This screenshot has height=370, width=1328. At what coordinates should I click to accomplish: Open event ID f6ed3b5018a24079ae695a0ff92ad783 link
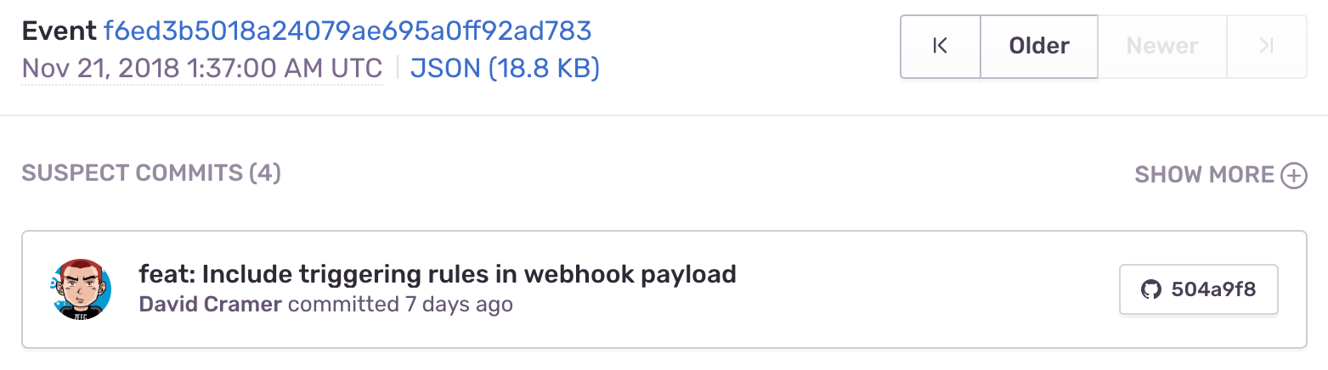pyautogui.click(x=348, y=31)
